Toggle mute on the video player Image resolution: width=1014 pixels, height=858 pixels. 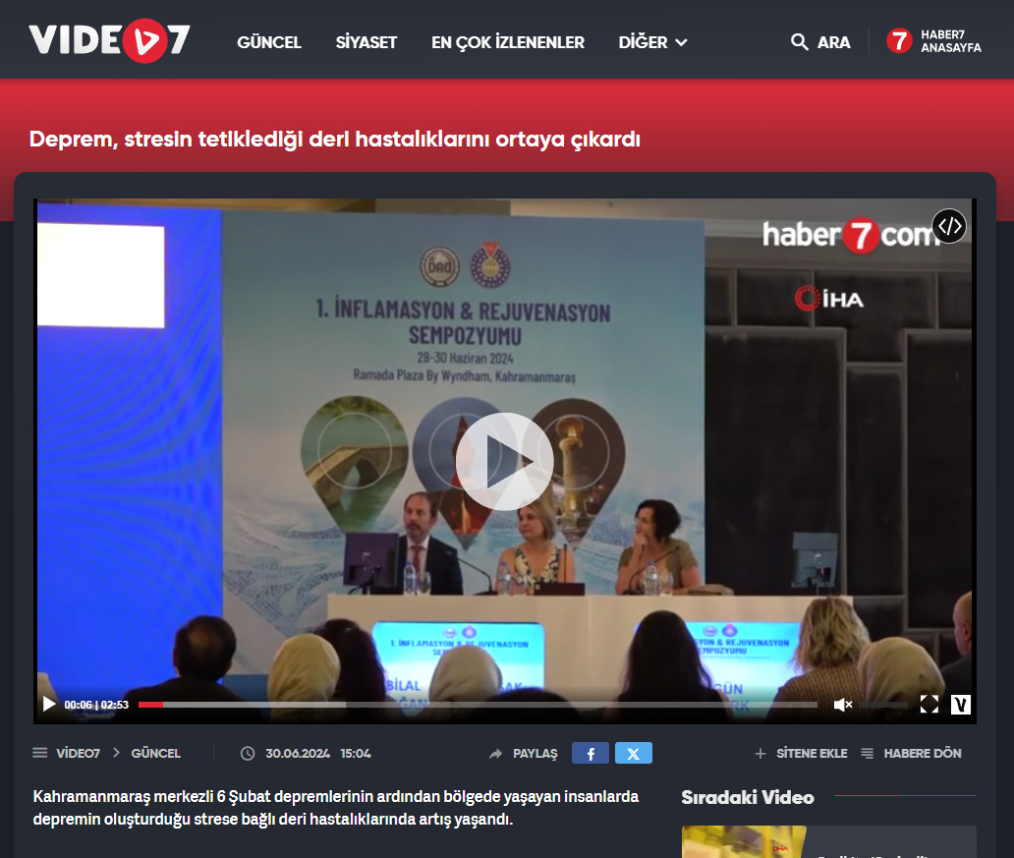click(x=842, y=704)
